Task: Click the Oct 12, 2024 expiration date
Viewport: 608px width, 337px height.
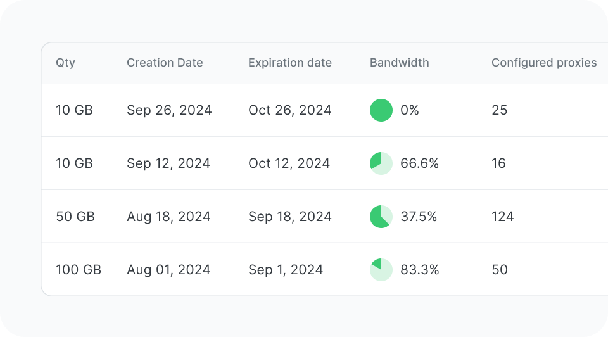Action: 289,163
